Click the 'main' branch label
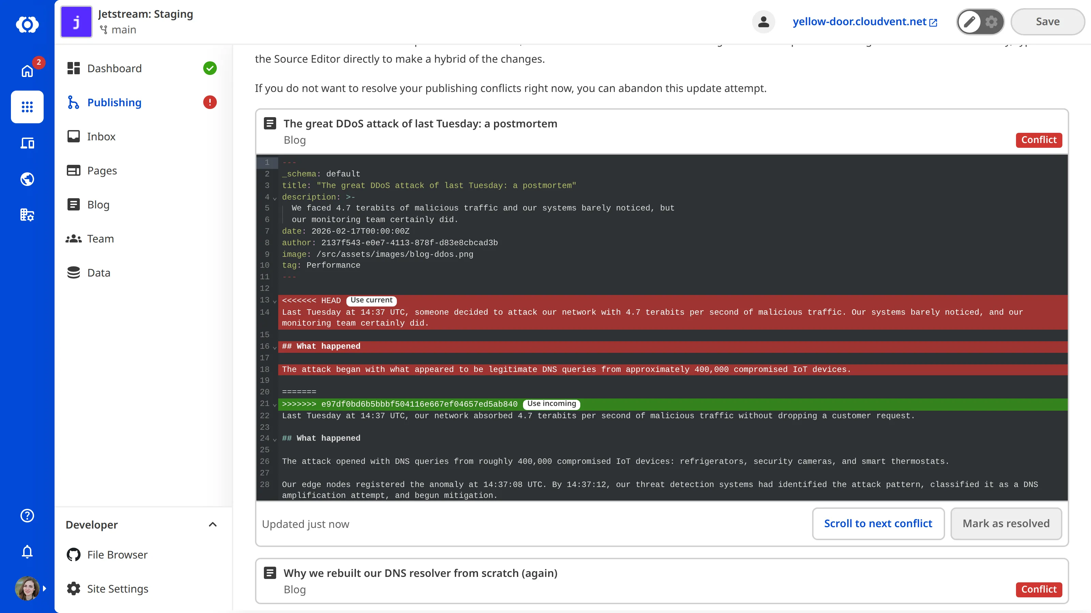The image size is (1091, 613). click(124, 30)
